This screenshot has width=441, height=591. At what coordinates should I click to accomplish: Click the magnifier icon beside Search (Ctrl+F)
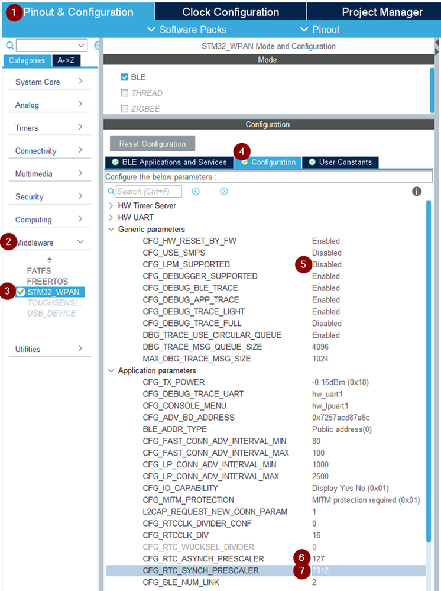point(111,192)
